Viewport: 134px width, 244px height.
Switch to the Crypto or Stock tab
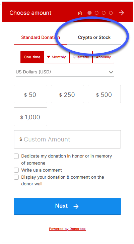pos(94,38)
